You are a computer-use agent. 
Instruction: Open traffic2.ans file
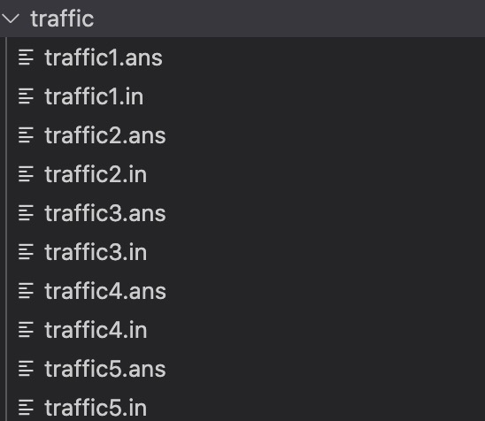tap(105, 135)
